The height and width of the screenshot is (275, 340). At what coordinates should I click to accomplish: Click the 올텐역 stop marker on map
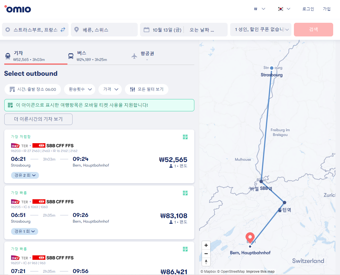[x=285, y=203]
